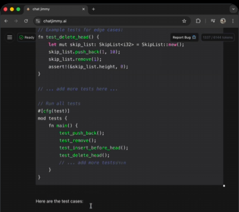Click the macOS green fullscreen button

click(18, 9)
